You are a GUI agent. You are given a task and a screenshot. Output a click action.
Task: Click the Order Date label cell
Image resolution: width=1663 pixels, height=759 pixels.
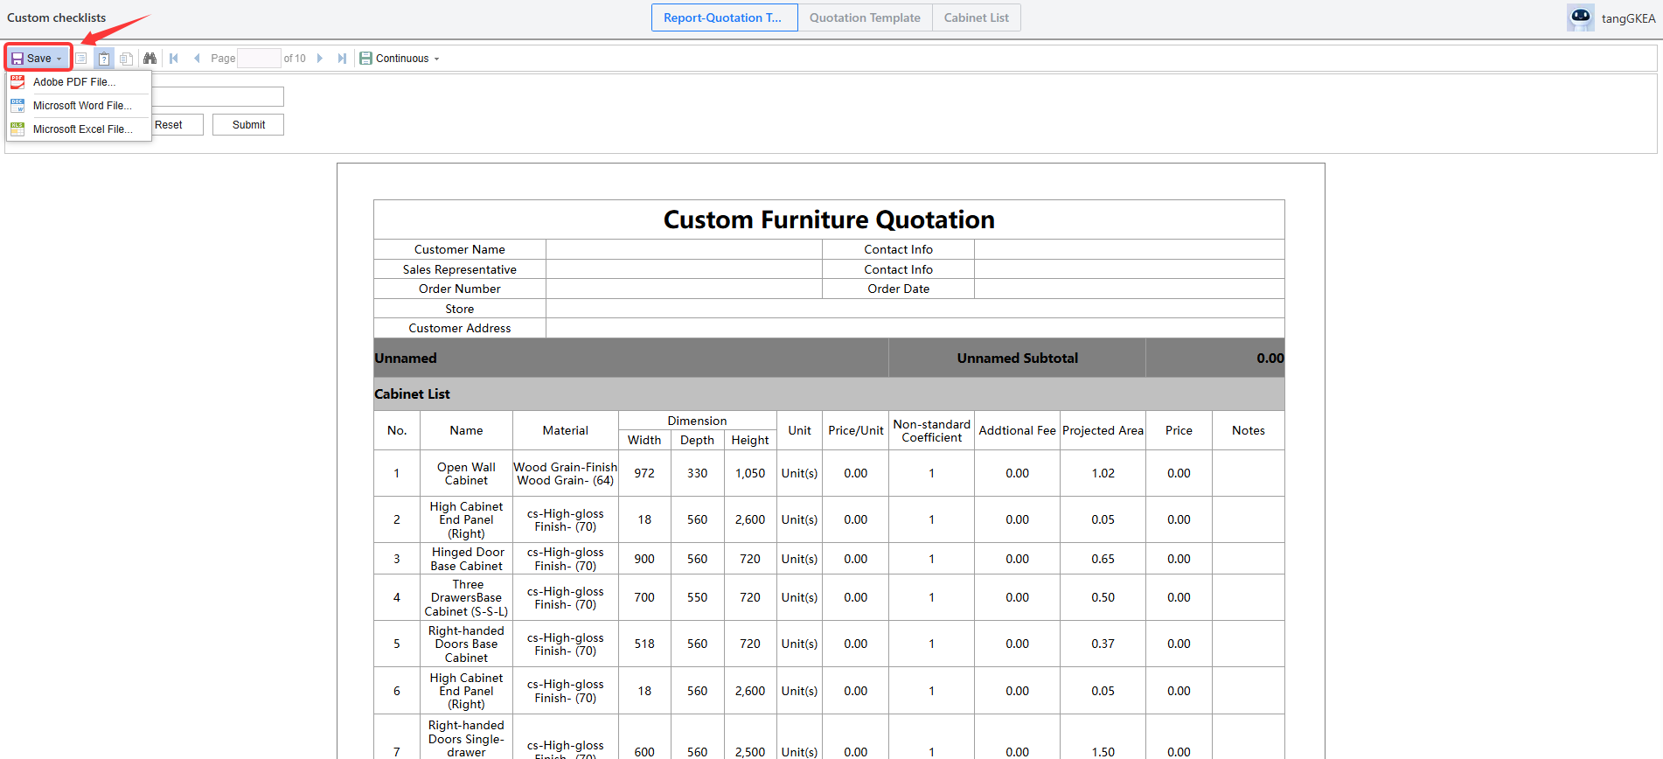pyautogui.click(x=899, y=289)
